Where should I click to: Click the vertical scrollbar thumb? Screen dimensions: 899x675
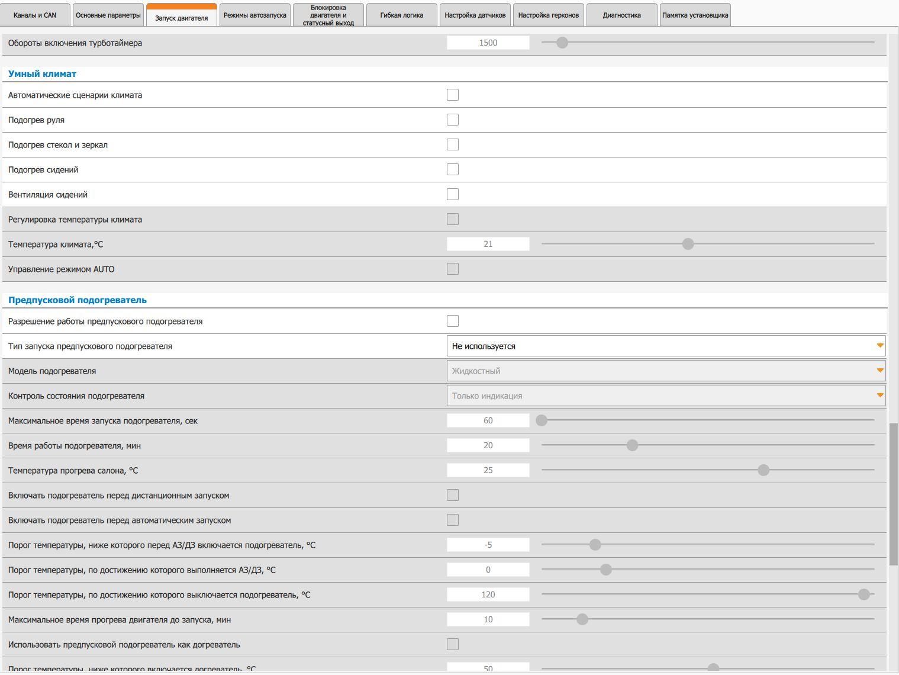[x=894, y=494]
